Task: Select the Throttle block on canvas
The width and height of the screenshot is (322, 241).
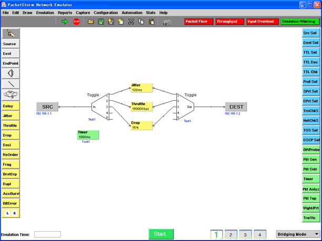Action: [x=142, y=107]
